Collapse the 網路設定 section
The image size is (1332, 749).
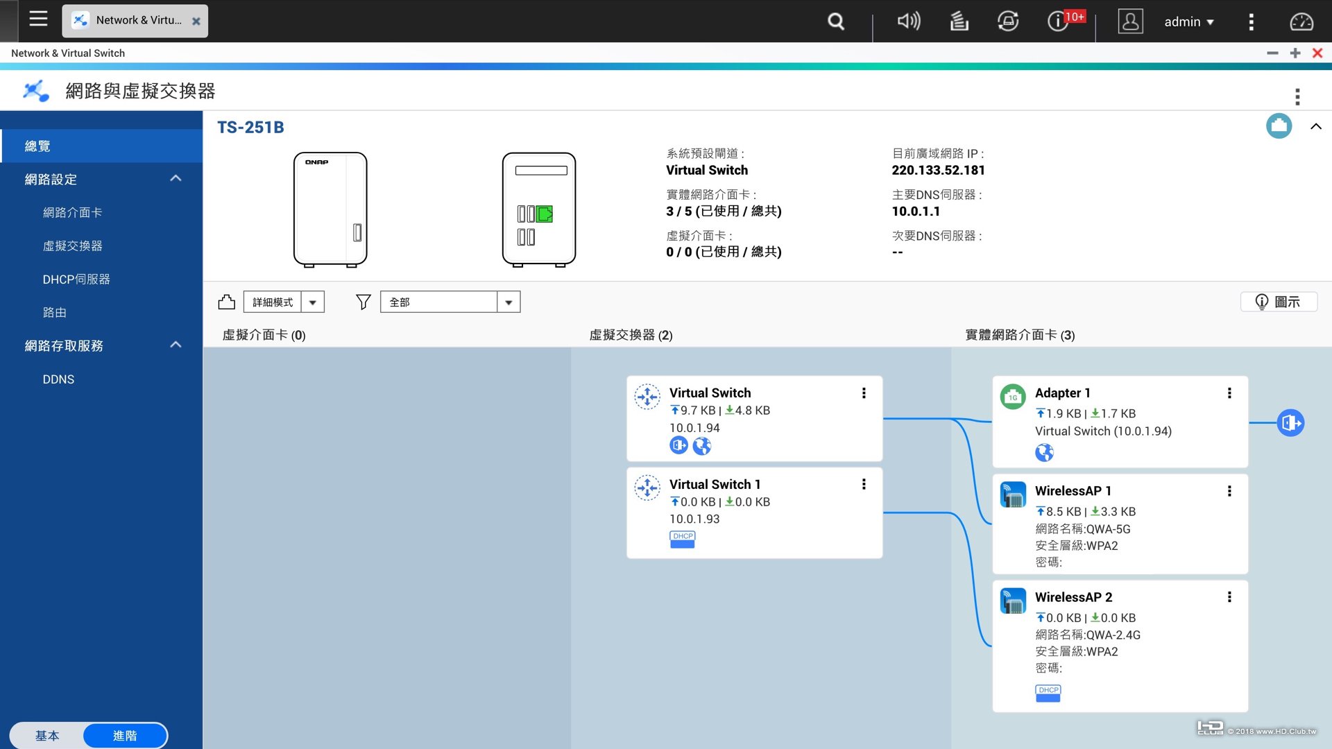[176, 178]
